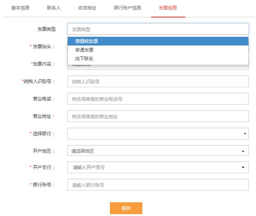This screenshot has width=256, height=216.
Task: Choose 普通发票 from the dropdown list
Action: [158, 50]
